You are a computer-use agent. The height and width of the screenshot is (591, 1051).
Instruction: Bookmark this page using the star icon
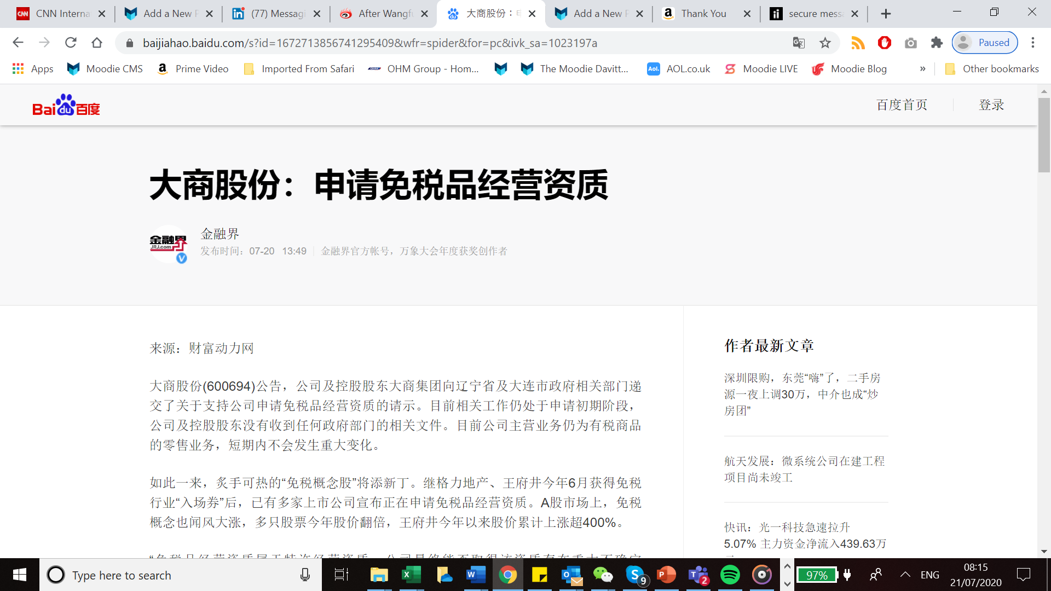(825, 43)
